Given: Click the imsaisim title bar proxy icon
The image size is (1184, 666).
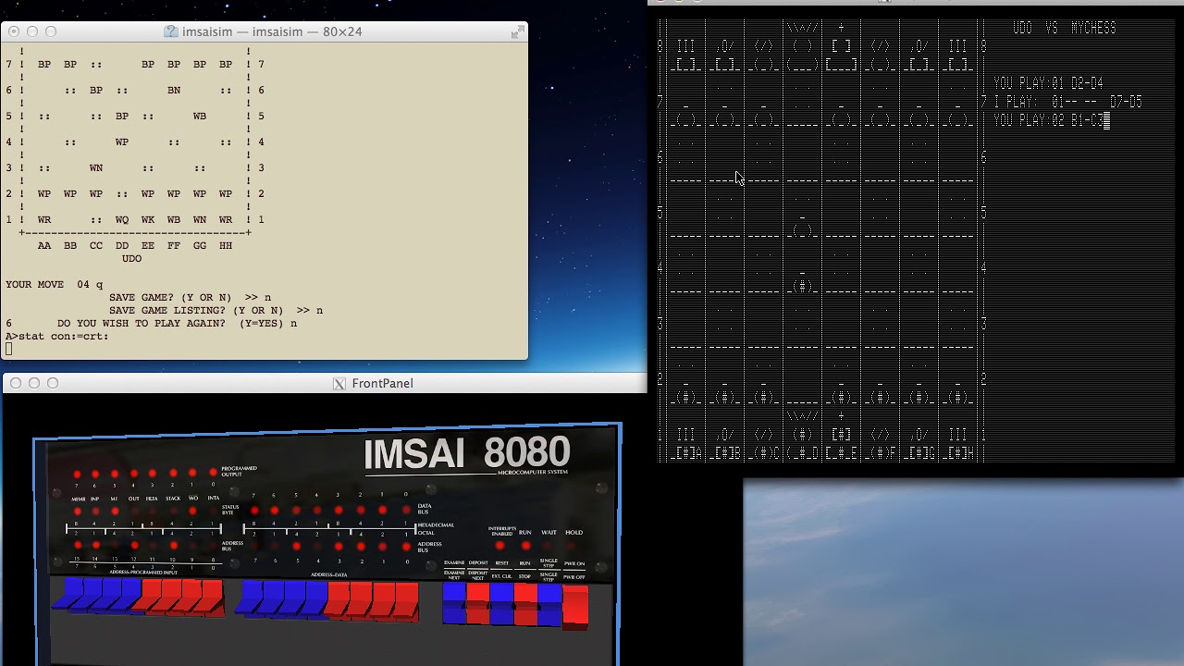Looking at the screenshot, I should tap(171, 31).
